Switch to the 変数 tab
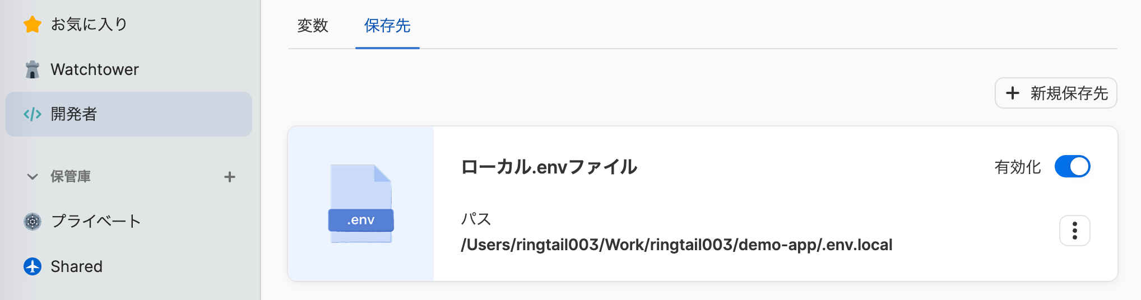The width and height of the screenshot is (1141, 300). tap(313, 26)
